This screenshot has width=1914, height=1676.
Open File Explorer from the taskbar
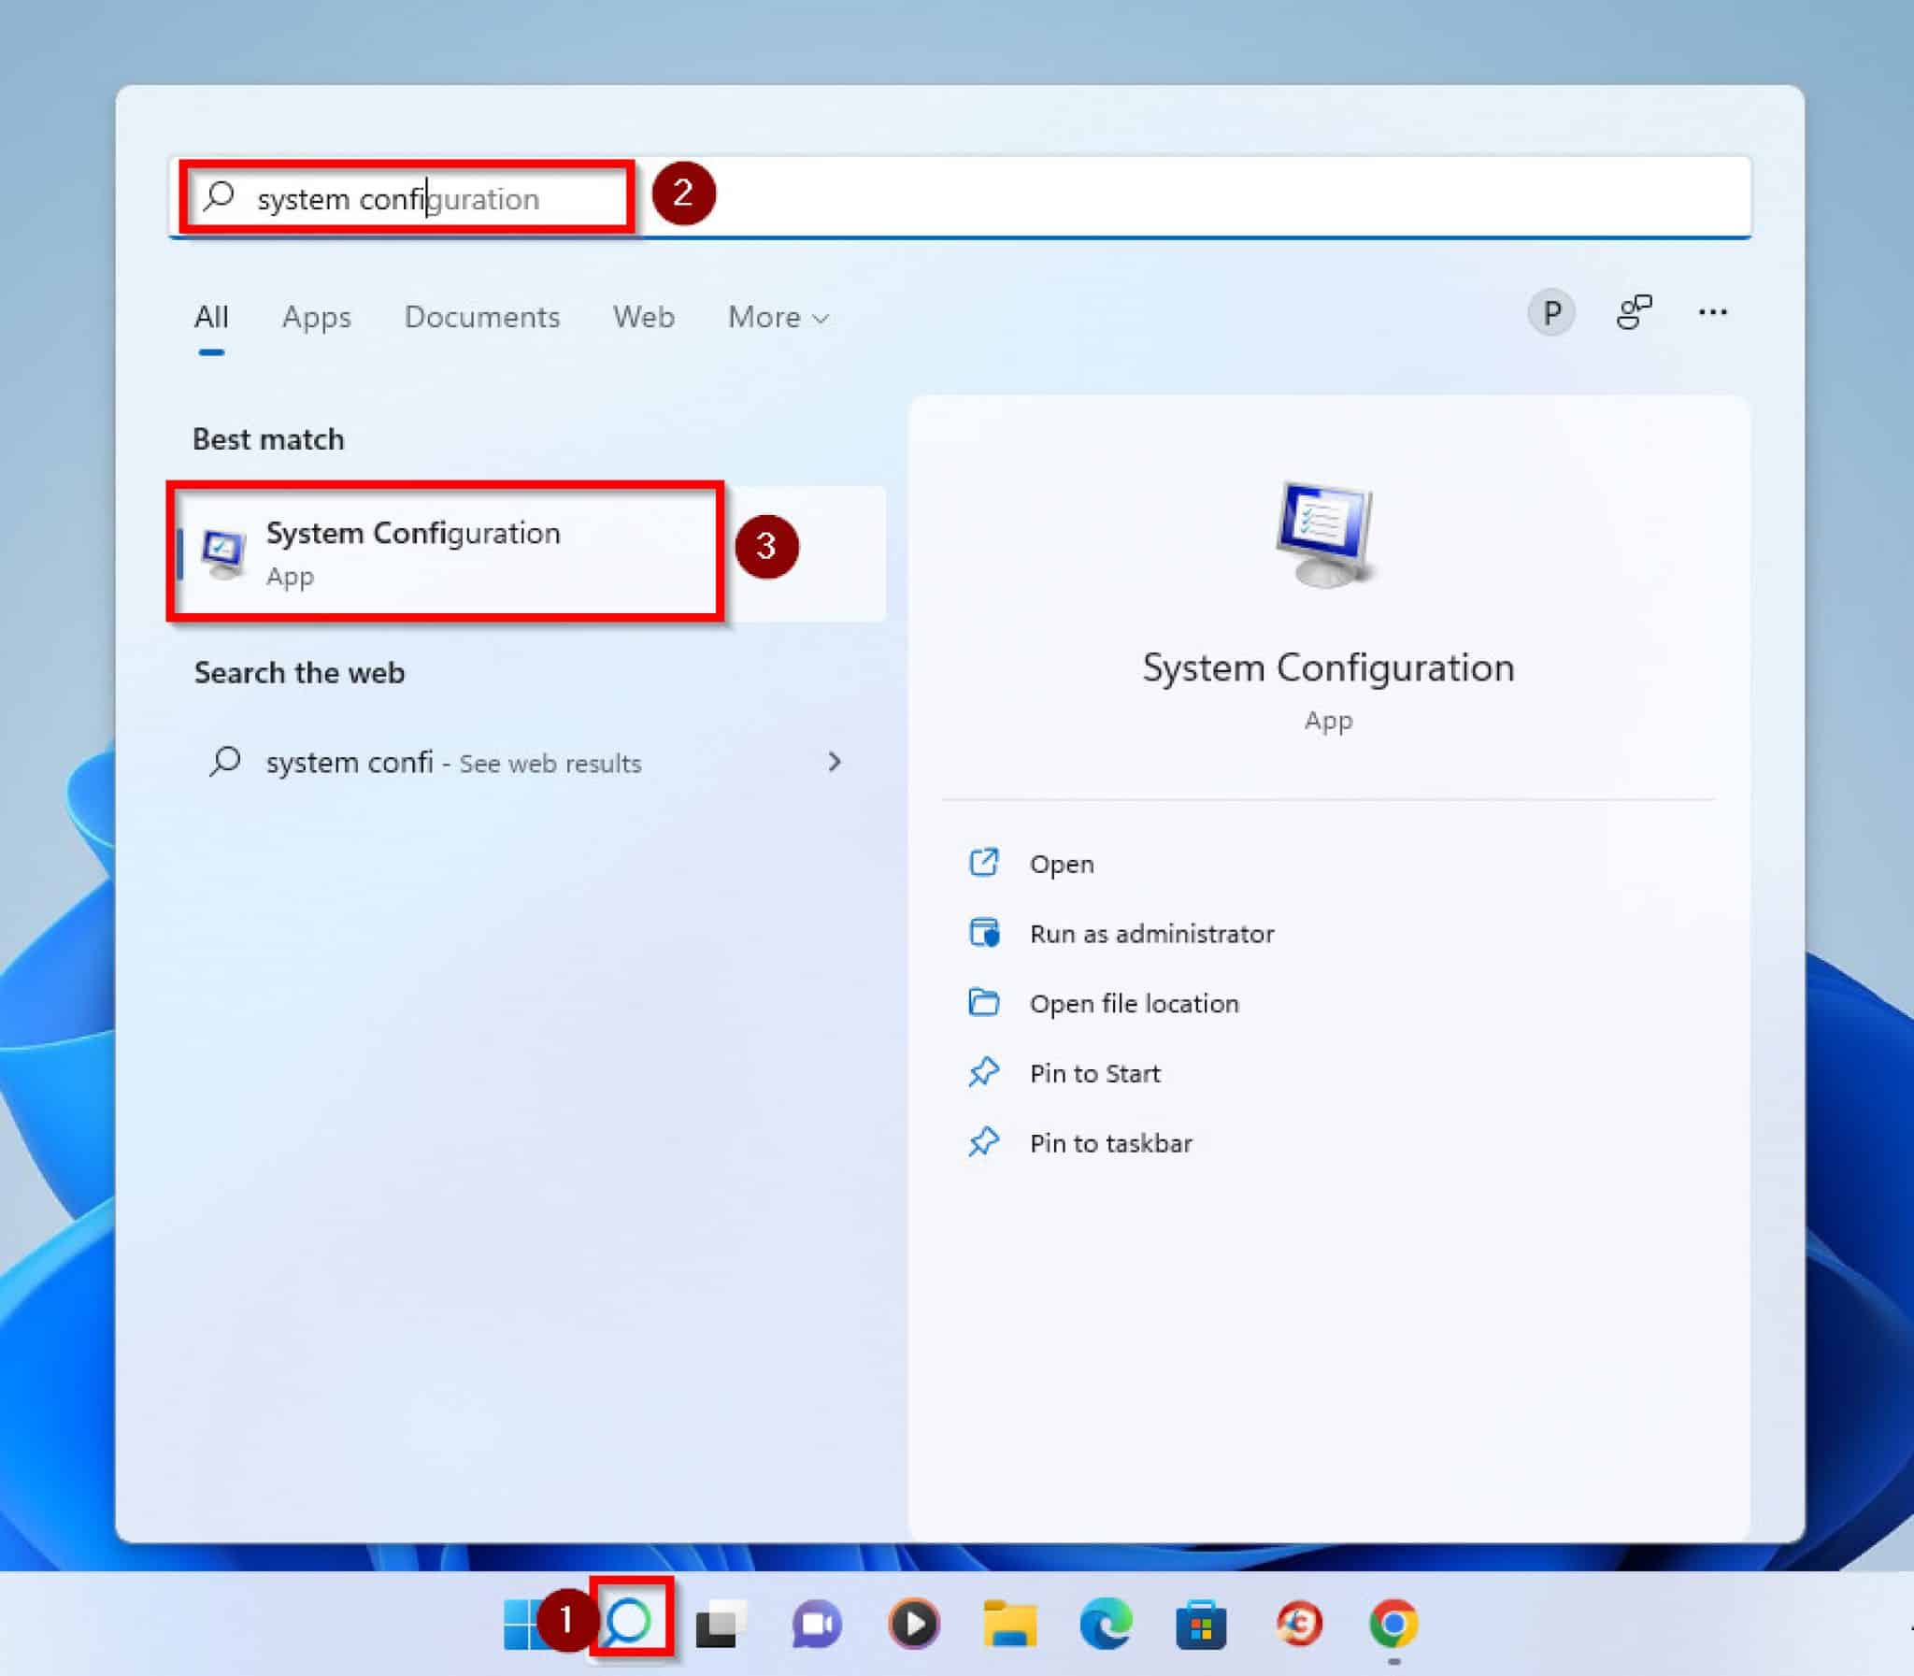click(x=1013, y=1625)
